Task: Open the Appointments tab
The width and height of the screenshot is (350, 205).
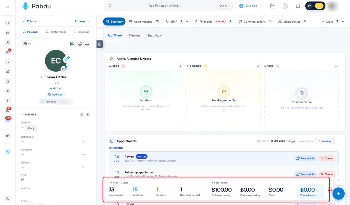Action: (144, 22)
